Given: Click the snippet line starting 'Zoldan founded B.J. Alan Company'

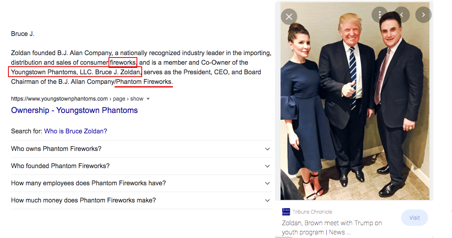Looking at the screenshot, I should [x=141, y=53].
